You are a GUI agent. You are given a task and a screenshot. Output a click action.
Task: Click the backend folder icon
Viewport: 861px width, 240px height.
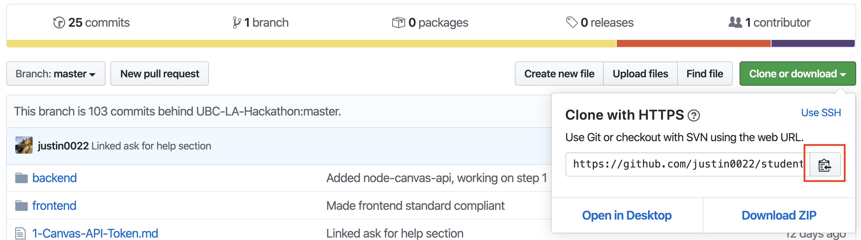pyautogui.click(x=22, y=178)
